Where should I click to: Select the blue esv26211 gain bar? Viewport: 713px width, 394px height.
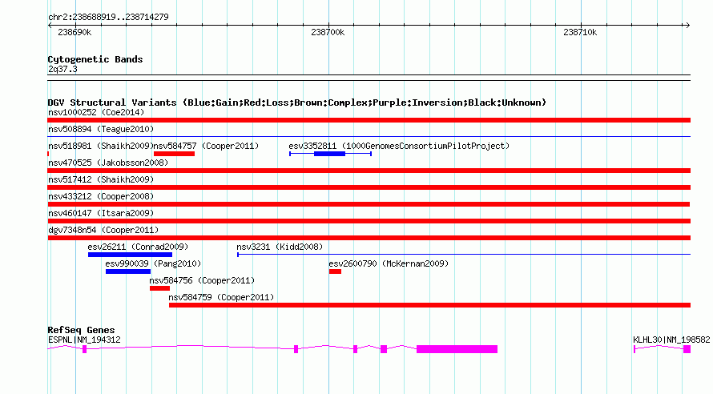tap(130, 255)
